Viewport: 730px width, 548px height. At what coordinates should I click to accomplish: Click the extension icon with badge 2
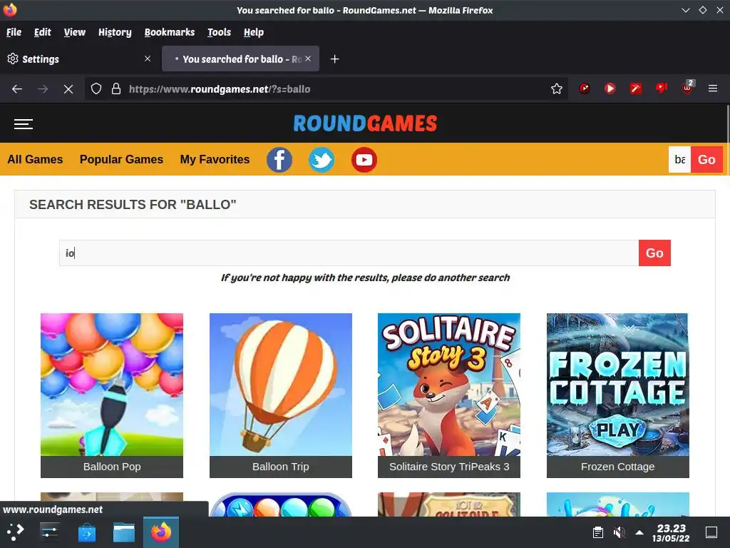pyautogui.click(x=688, y=87)
